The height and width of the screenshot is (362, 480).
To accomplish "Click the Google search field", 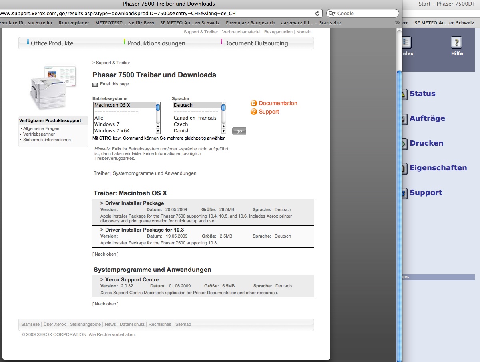I will pyautogui.click(x=366, y=13).
